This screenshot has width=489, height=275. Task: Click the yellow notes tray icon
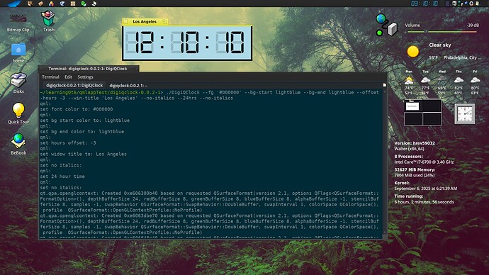pos(478,4)
